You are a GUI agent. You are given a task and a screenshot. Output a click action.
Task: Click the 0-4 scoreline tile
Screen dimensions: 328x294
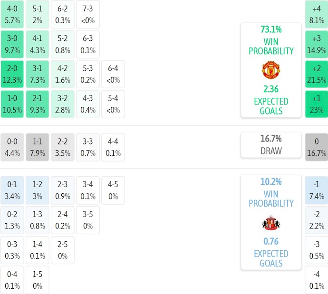pyautogui.click(x=12, y=280)
